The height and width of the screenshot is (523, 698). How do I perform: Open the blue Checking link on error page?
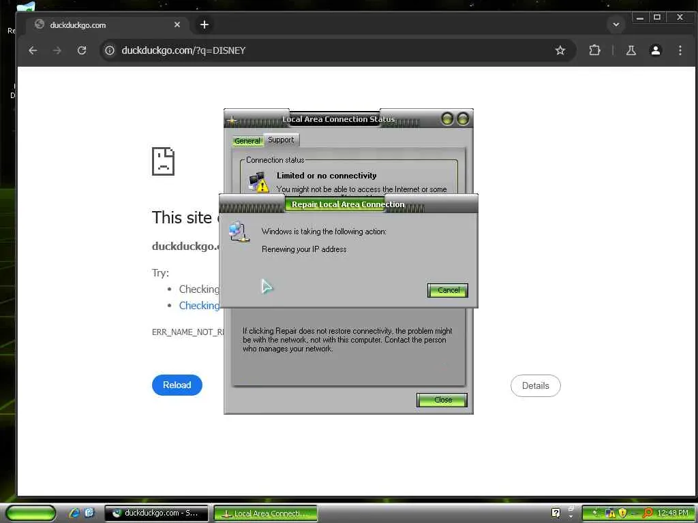199,306
